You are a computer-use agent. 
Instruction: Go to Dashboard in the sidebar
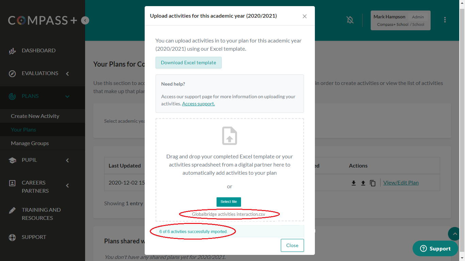(38, 50)
